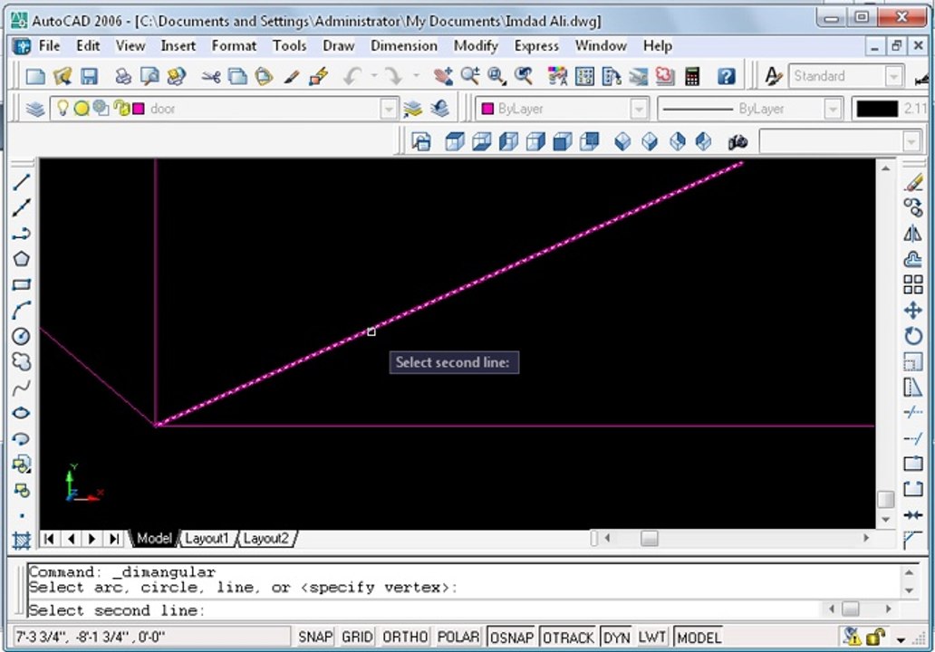Toggle ORTHO mode in status bar

[x=405, y=638]
